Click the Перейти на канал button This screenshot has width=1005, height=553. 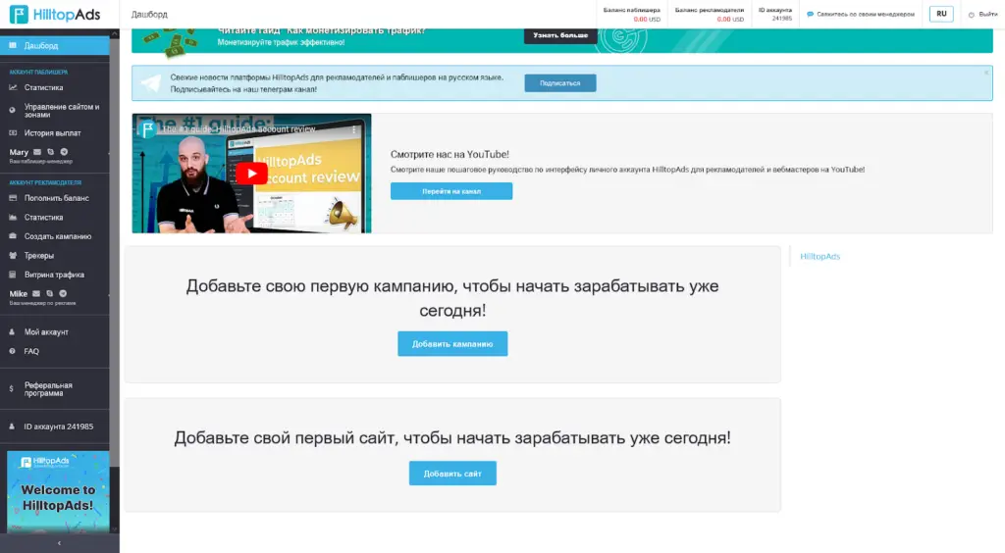tap(451, 191)
